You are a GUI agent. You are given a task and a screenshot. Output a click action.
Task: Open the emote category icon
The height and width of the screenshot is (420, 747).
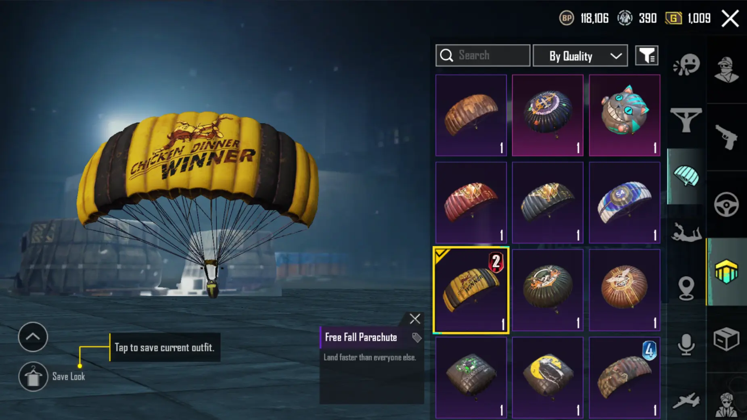(x=686, y=65)
